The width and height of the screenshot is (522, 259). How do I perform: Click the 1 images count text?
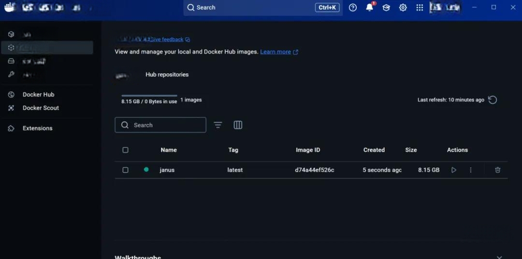click(191, 100)
